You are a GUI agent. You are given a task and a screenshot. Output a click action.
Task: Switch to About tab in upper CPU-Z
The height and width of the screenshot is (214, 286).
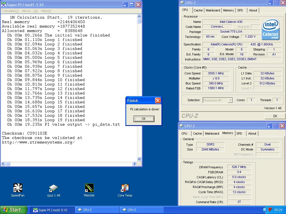[x=253, y=10]
